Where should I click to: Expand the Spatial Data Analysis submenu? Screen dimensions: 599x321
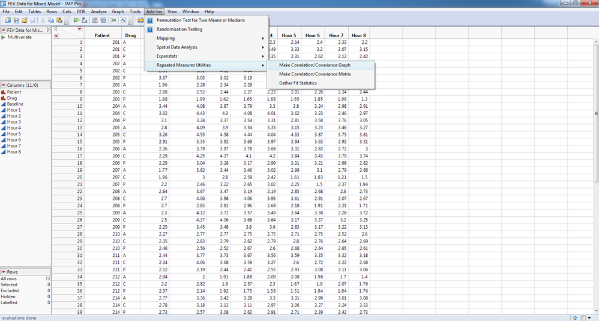(206, 47)
